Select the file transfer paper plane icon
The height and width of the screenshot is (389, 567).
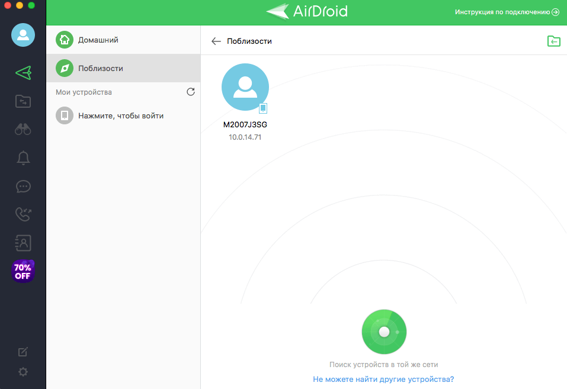point(23,73)
